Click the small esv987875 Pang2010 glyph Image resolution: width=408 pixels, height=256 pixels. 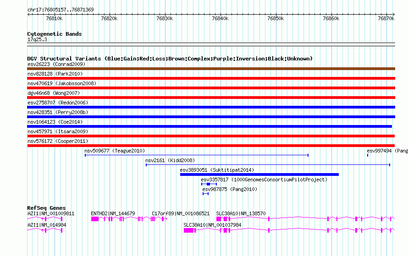205,194
